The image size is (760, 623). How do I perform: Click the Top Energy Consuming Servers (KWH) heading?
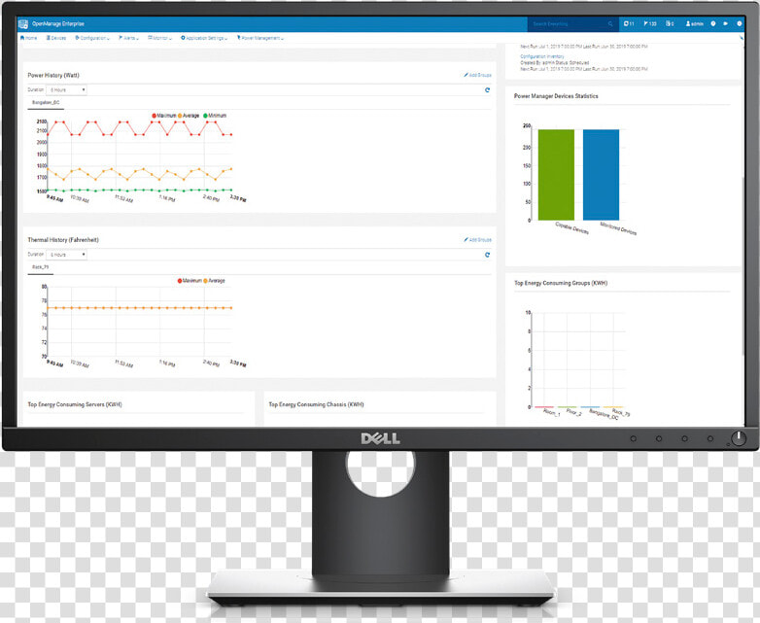click(75, 404)
